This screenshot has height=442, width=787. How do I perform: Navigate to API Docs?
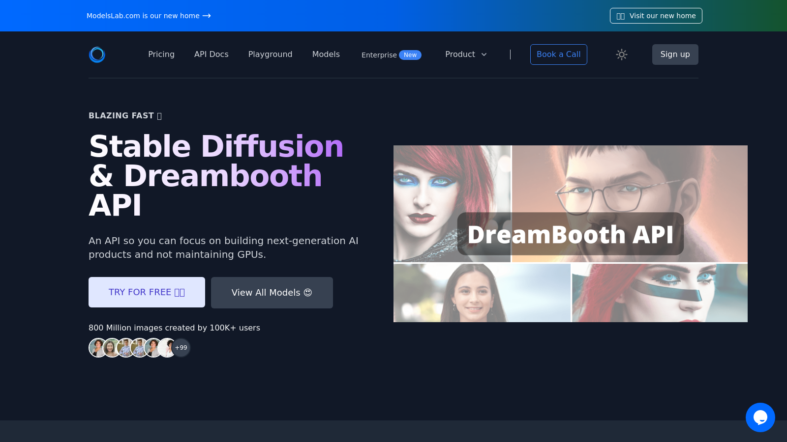click(211, 55)
